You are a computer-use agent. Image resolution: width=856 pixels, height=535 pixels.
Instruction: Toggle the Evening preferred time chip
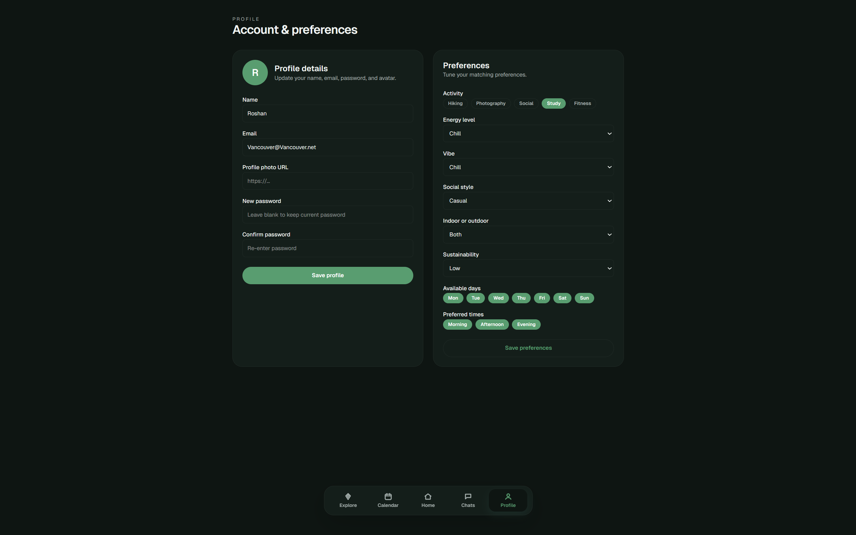pyautogui.click(x=526, y=324)
